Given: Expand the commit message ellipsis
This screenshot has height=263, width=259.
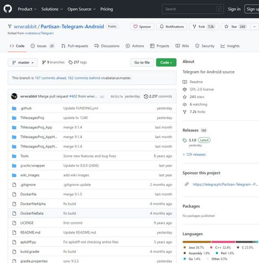Looking at the screenshot, I should point(102,97).
